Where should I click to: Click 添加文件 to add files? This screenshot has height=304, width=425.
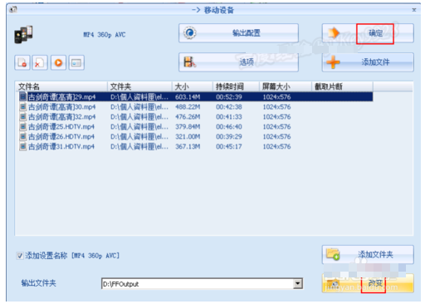tap(368, 62)
